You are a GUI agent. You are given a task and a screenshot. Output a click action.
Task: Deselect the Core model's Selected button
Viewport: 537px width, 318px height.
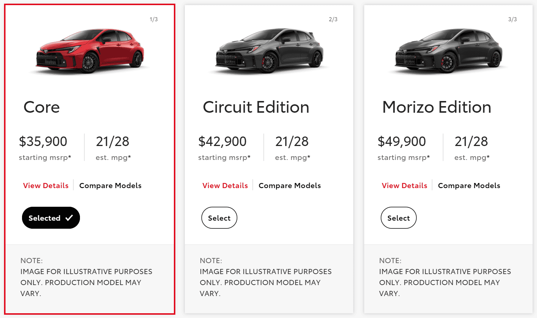point(51,218)
